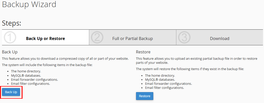This screenshot has height=103, width=264.
Task: Click "MySQL® databases" in Back Up list
Action: pos(26,75)
